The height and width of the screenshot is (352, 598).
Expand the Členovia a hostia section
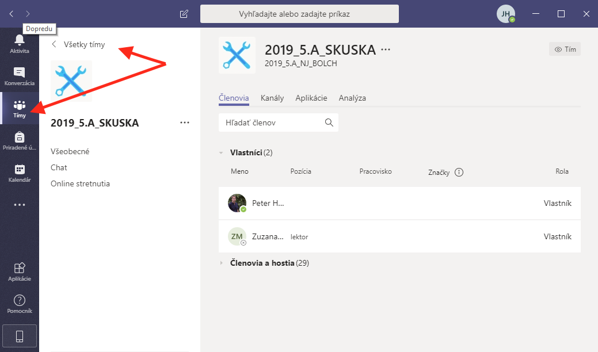pyautogui.click(x=221, y=263)
